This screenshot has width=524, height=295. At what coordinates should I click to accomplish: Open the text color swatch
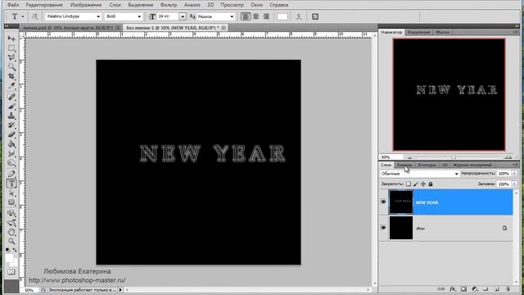tap(282, 16)
